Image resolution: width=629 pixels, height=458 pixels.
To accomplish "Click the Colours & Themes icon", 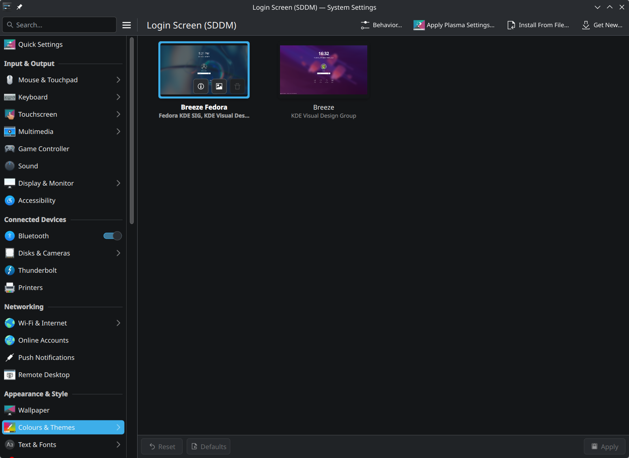I will coord(10,428).
